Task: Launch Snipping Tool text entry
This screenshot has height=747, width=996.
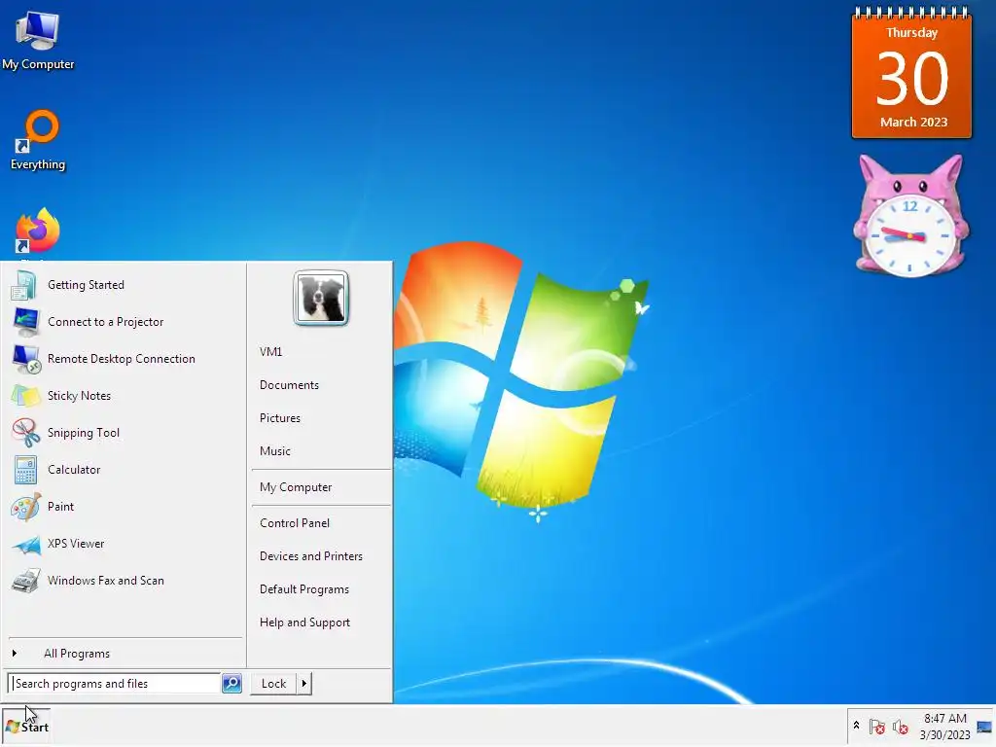Action: point(84,433)
